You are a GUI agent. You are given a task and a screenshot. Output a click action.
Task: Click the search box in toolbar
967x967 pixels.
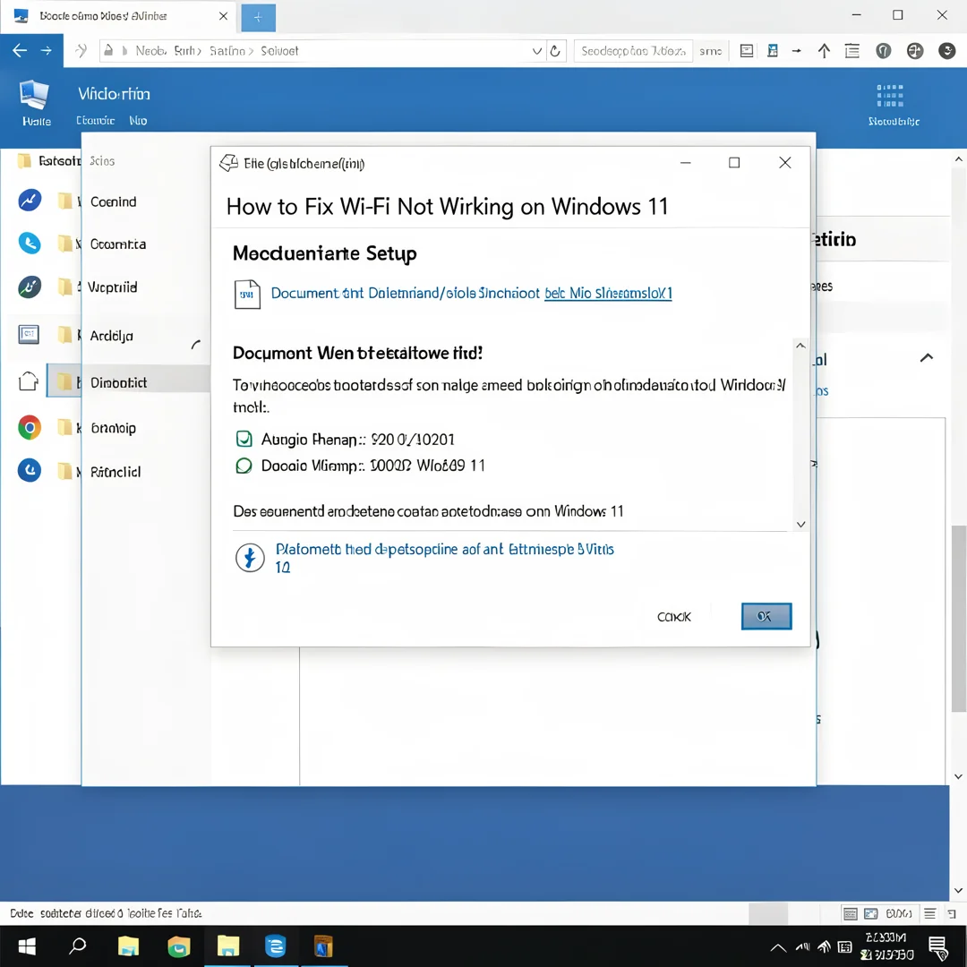click(633, 51)
